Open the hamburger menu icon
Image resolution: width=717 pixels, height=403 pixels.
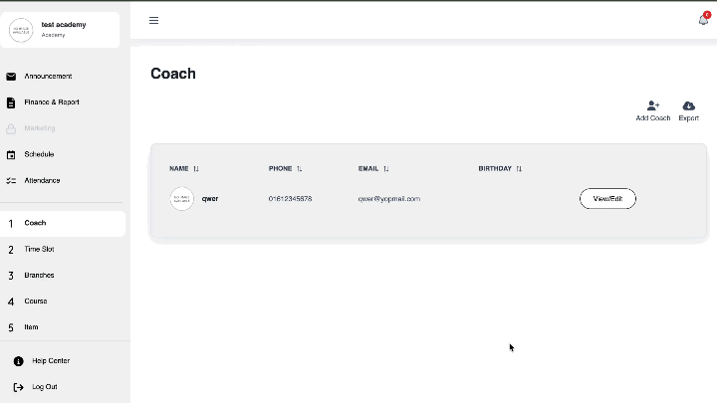(x=153, y=20)
